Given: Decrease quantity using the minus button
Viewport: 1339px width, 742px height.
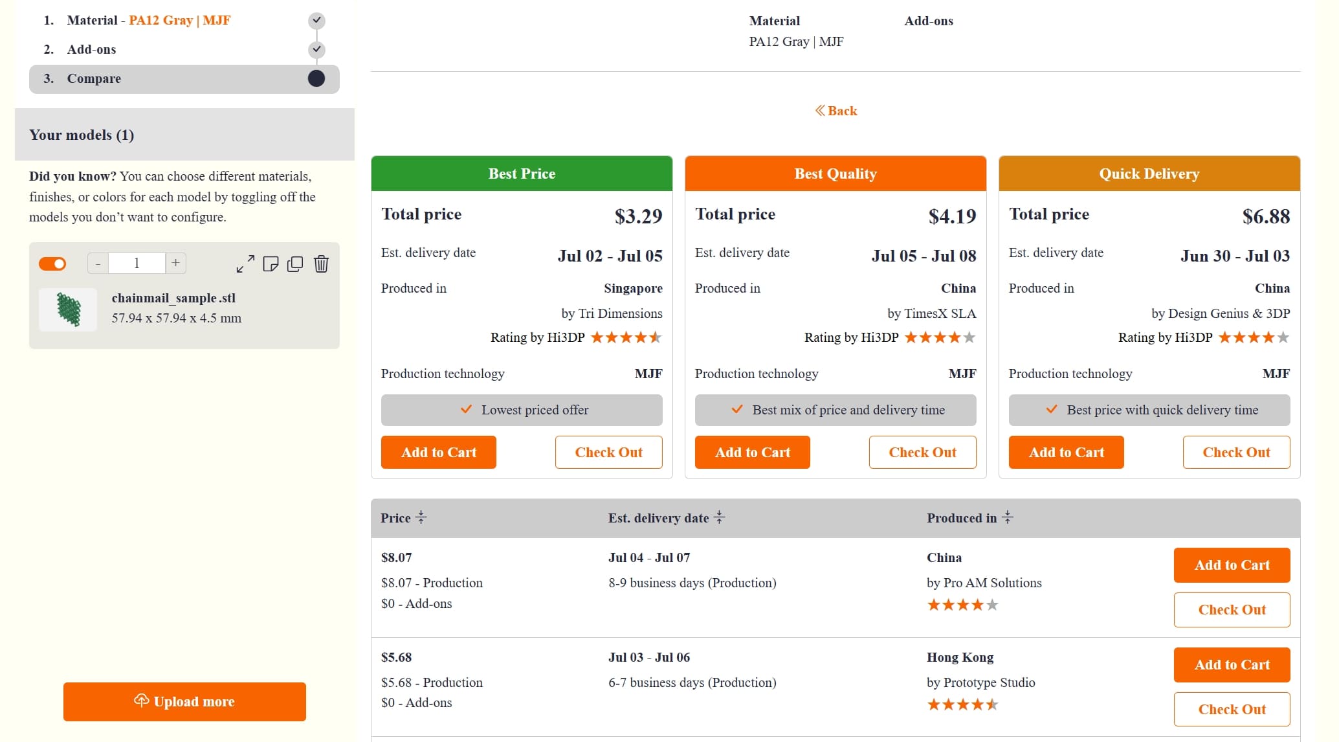Looking at the screenshot, I should [98, 264].
